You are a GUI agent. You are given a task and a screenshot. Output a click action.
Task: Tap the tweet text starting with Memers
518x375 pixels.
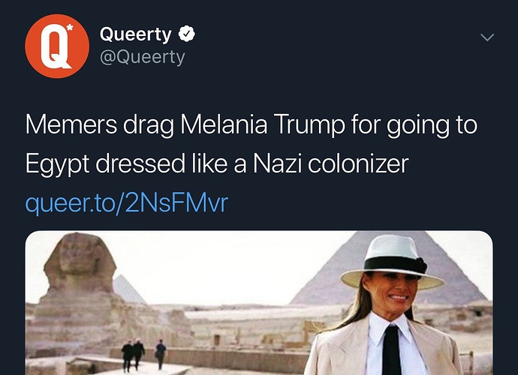coord(251,144)
